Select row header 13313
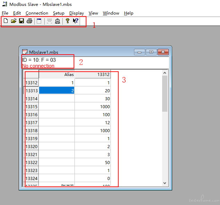The image size is (220, 205). 31,91
